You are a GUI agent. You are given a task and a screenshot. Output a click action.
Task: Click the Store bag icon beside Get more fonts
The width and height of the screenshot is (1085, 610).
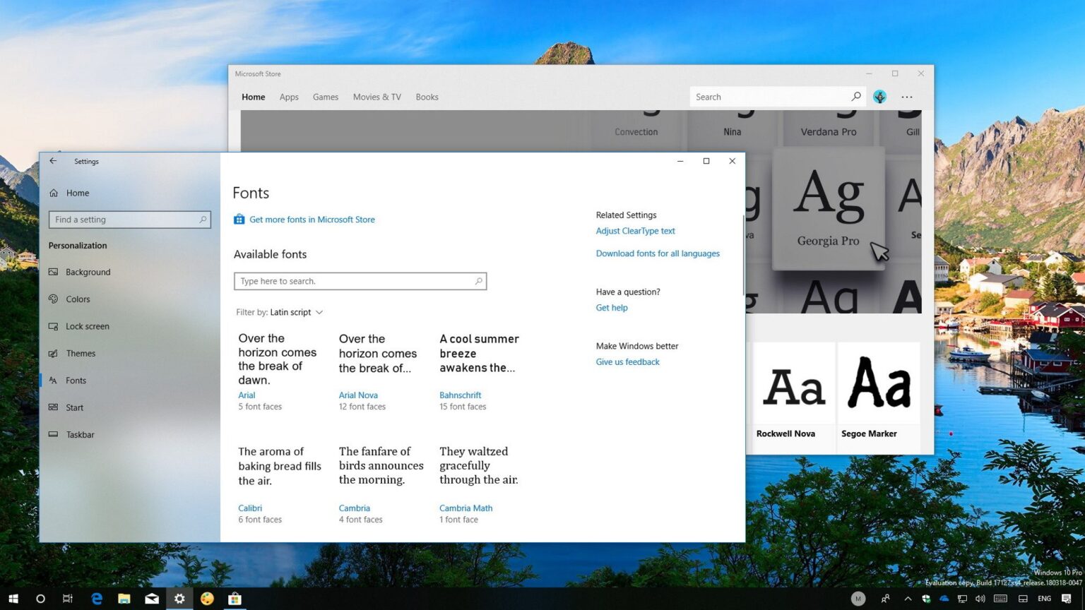[x=239, y=219]
